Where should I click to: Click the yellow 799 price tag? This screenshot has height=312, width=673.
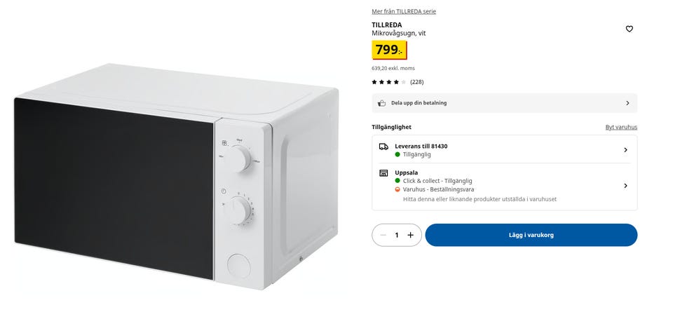pos(389,50)
